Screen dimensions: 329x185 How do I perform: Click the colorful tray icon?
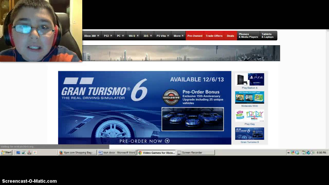[293, 153]
